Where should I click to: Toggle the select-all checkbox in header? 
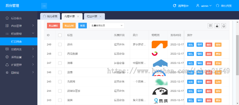tap(60, 35)
